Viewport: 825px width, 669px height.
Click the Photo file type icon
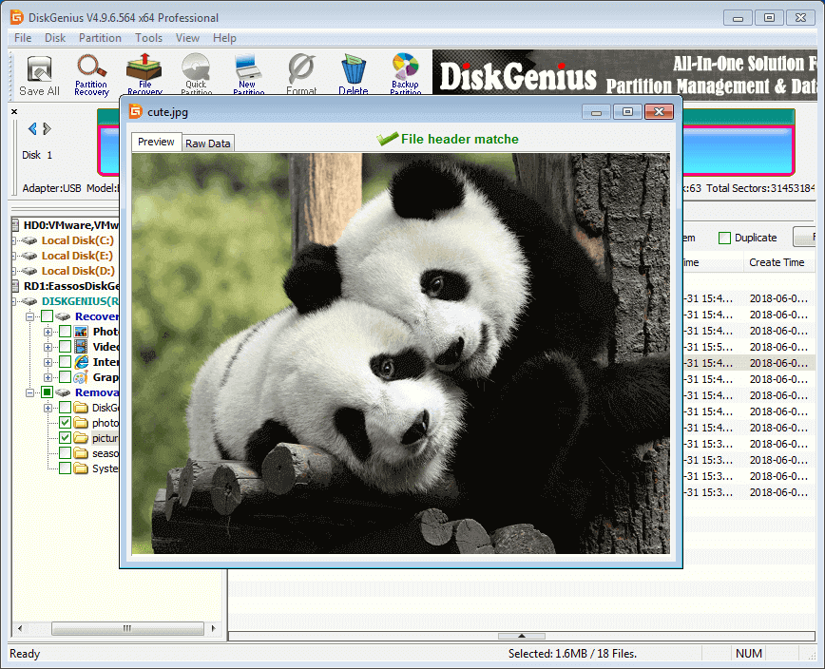point(81,332)
